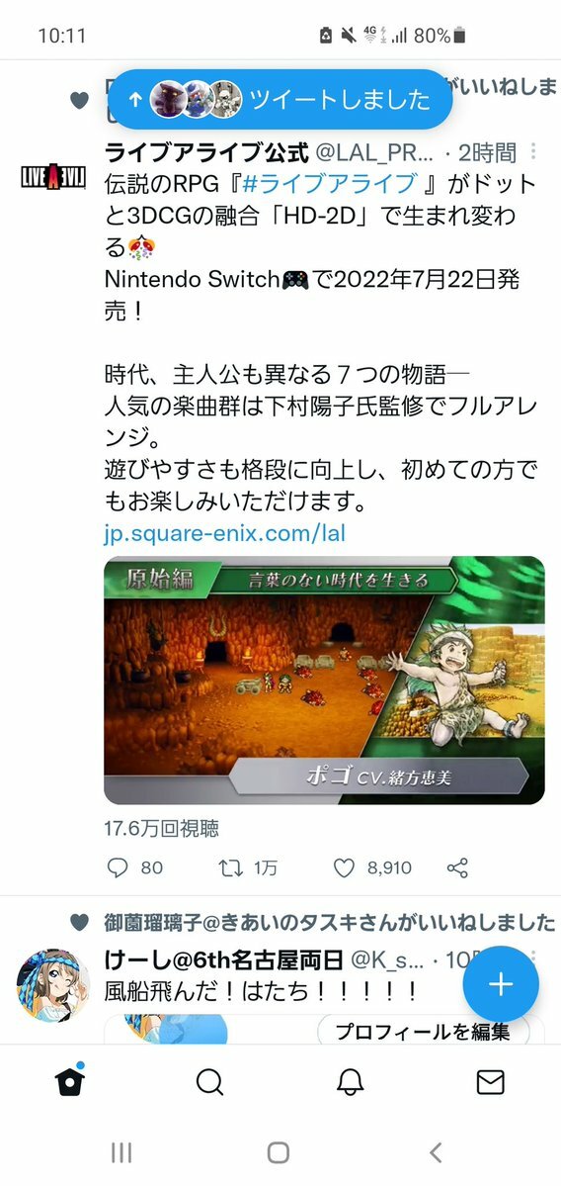Open the share icon on the tweet

click(457, 867)
